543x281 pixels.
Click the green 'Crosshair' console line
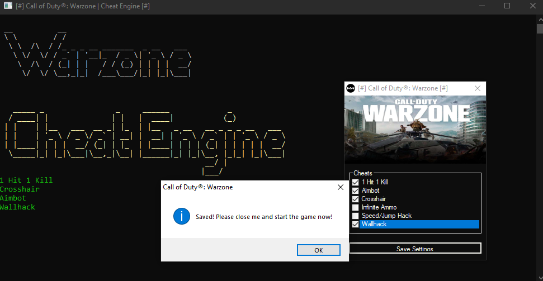(20, 189)
